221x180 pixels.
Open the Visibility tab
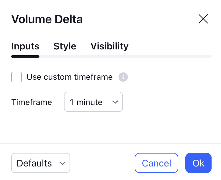tap(109, 46)
